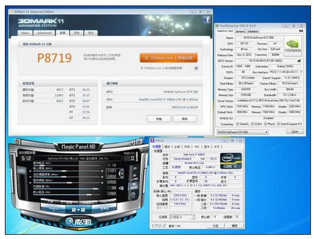Select 2D profile in Magic Panel
This screenshot has width=314, height=239.
pos(135,168)
